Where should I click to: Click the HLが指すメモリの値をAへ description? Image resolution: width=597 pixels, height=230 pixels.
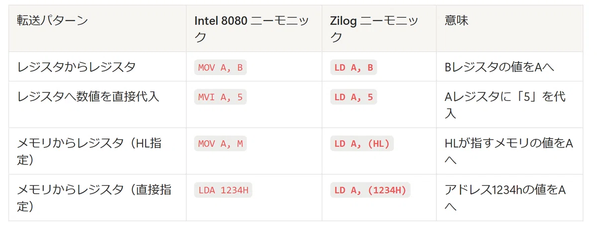[508, 151]
